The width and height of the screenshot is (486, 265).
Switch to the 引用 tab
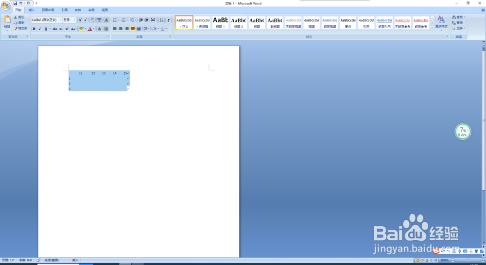[65, 10]
